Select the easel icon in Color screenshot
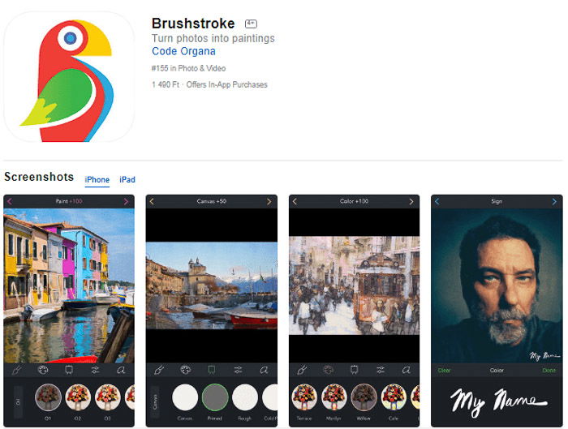Screen dimensions: 568x429 [355, 370]
